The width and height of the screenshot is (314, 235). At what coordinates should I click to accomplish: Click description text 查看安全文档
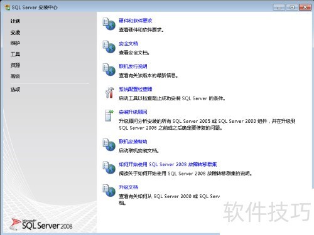click(134, 53)
